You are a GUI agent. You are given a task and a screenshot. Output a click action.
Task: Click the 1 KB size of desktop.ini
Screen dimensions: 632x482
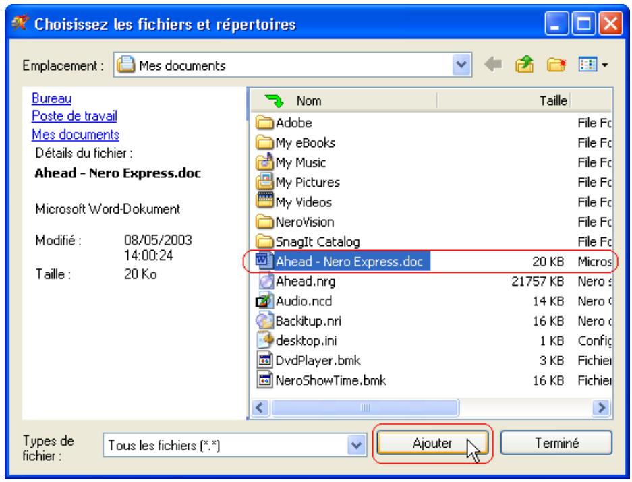[551, 340]
